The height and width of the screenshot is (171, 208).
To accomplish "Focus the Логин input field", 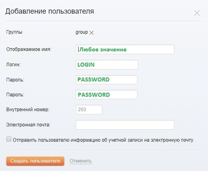I will (x=107, y=65).
